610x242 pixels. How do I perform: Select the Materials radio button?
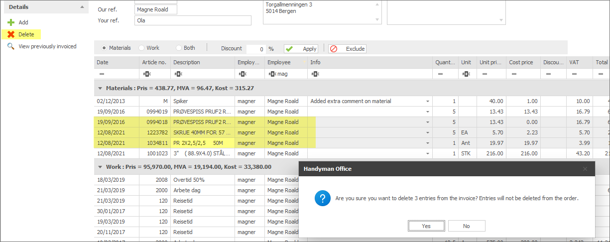click(x=104, y=48)
